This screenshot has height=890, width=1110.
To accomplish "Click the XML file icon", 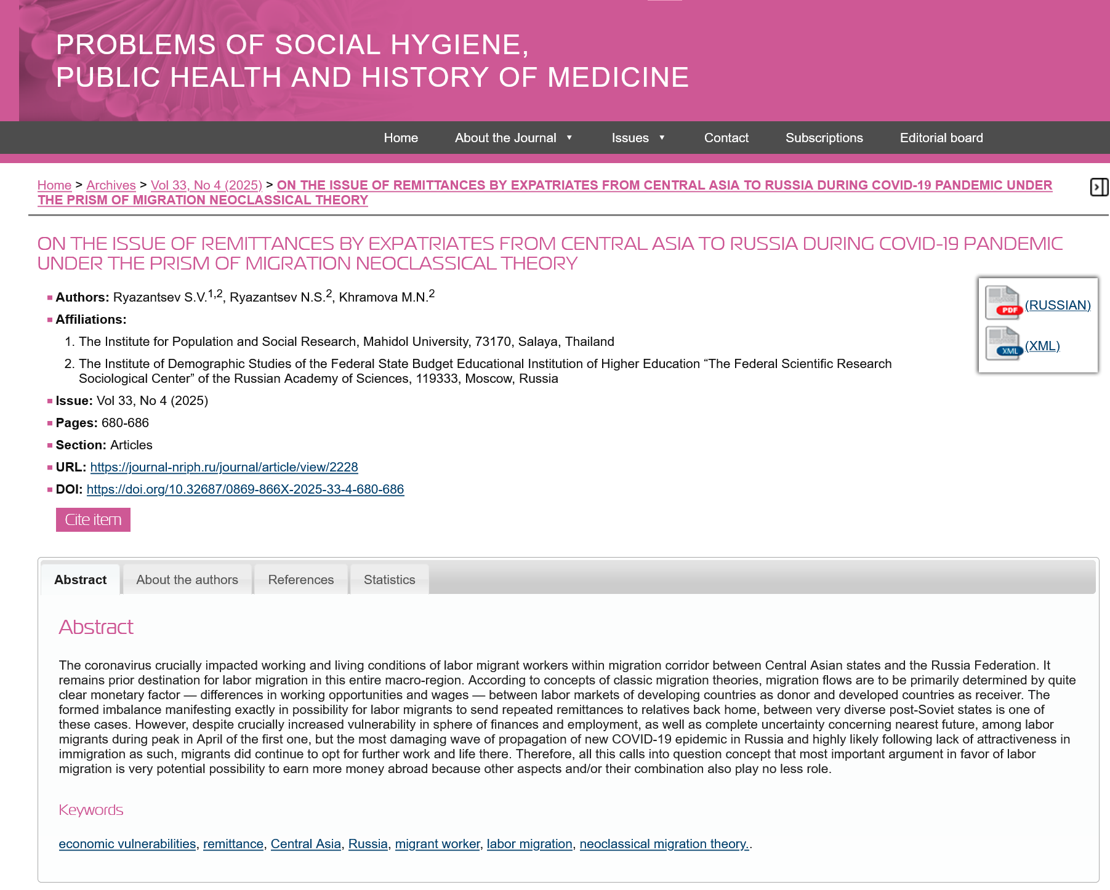I will pos(1003,343).
